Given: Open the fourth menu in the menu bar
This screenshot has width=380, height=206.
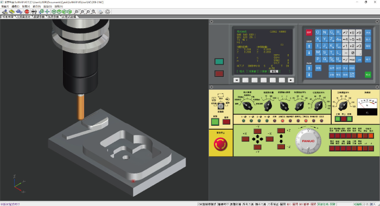Looking at the screenshot, I should (36, 7).
